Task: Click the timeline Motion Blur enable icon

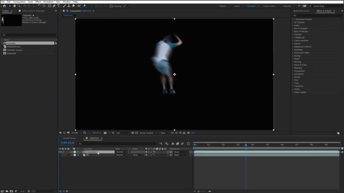Action: pos(182,144)
